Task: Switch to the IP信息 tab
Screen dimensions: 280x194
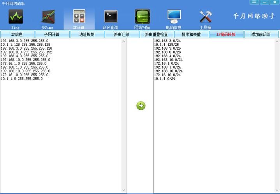Action: (17, 35)
